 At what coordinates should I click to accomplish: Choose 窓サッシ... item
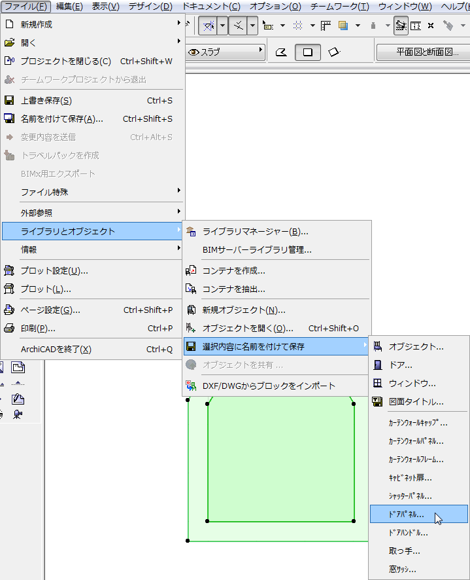419,569
